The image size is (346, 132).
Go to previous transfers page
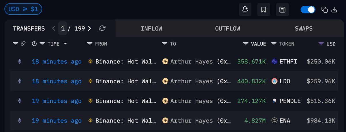tap(54, 28)
